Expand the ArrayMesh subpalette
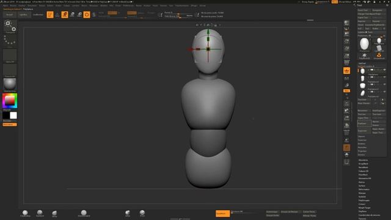The image size is (391, 220). [x=364, y=164]
